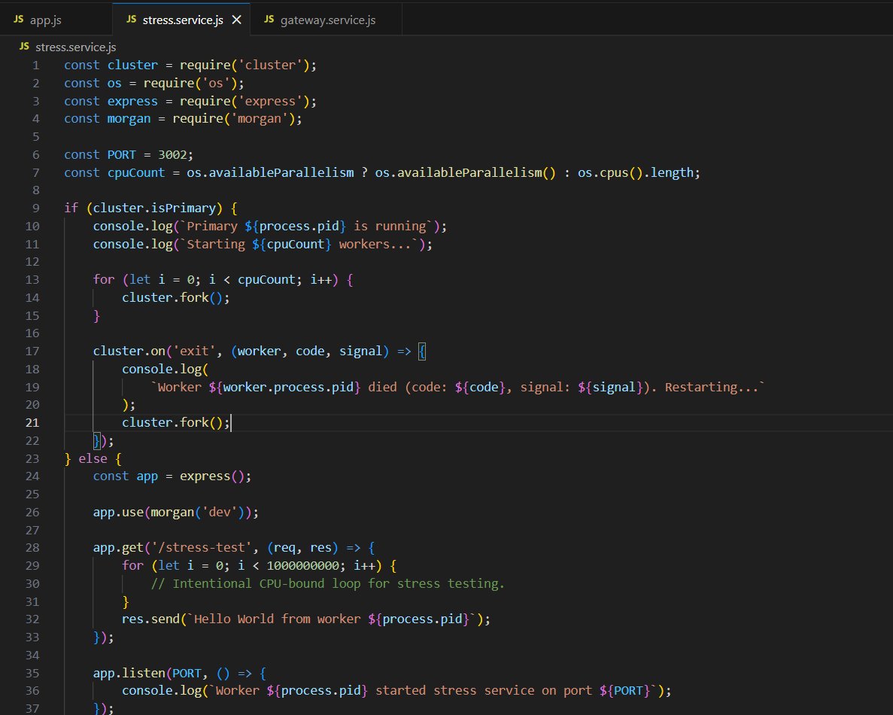This screenshot has width=893, height=715.
Task: Select the stress.service.js tab
Action: pos(181,20)
